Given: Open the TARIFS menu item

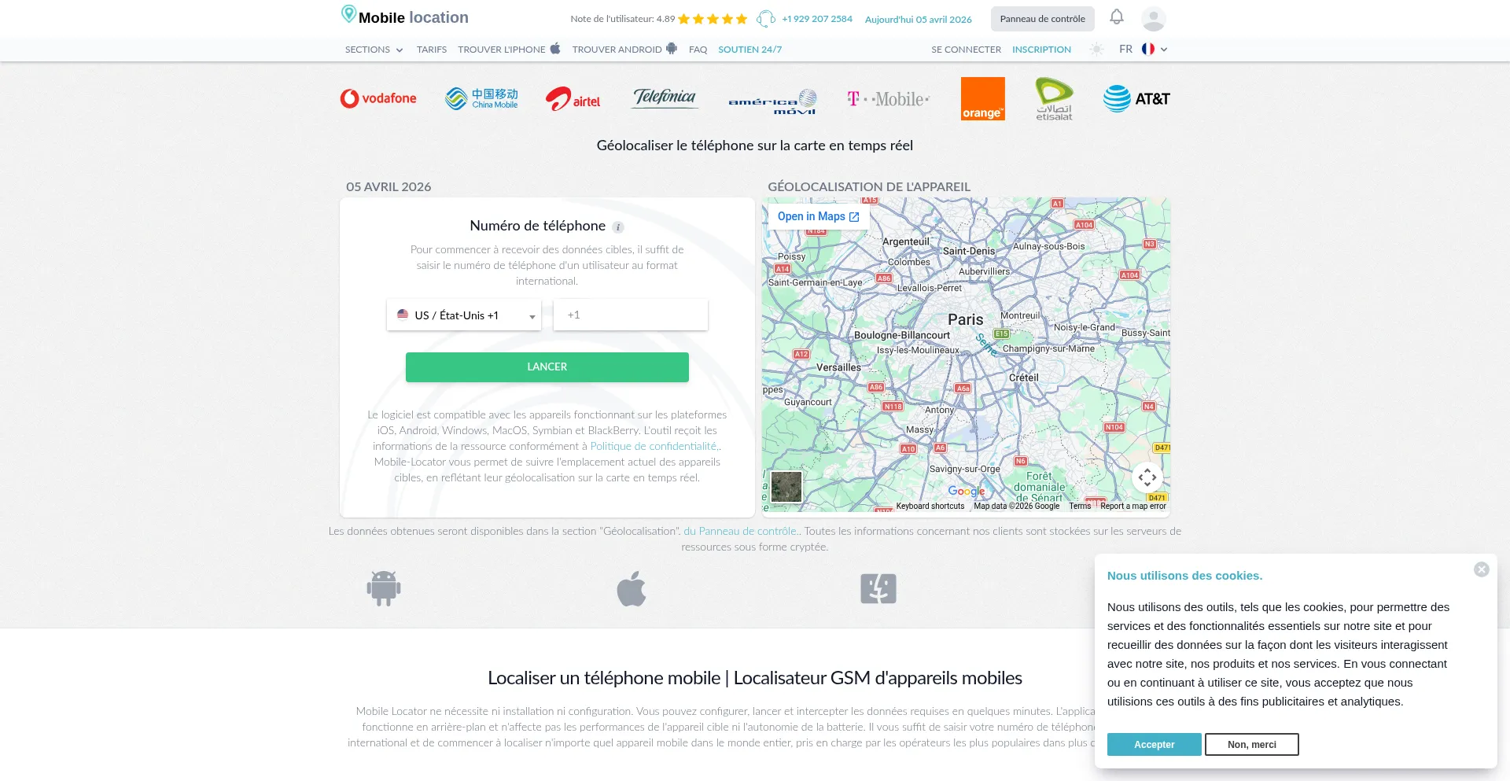Looking at the screenshot, I should pyautogui.click(x=432, y=50).
